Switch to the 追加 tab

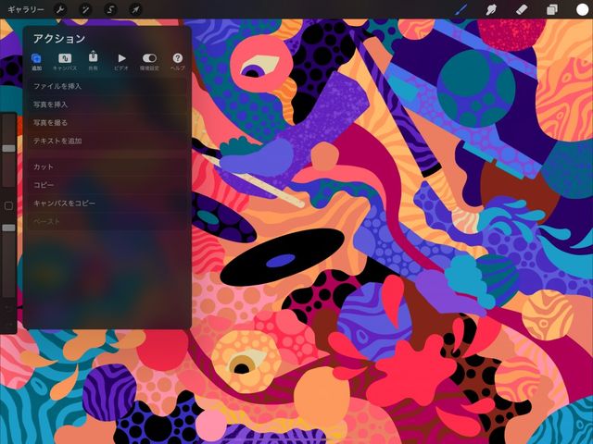[36, 62]
